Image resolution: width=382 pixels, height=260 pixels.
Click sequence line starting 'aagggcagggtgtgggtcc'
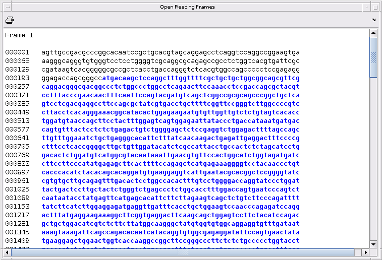click(171, 61)
